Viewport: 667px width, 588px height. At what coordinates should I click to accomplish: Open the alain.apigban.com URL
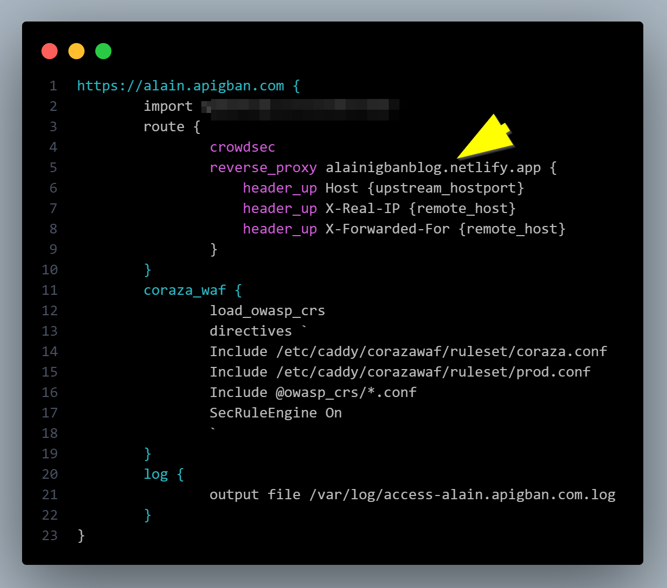(x=181, y=86)
